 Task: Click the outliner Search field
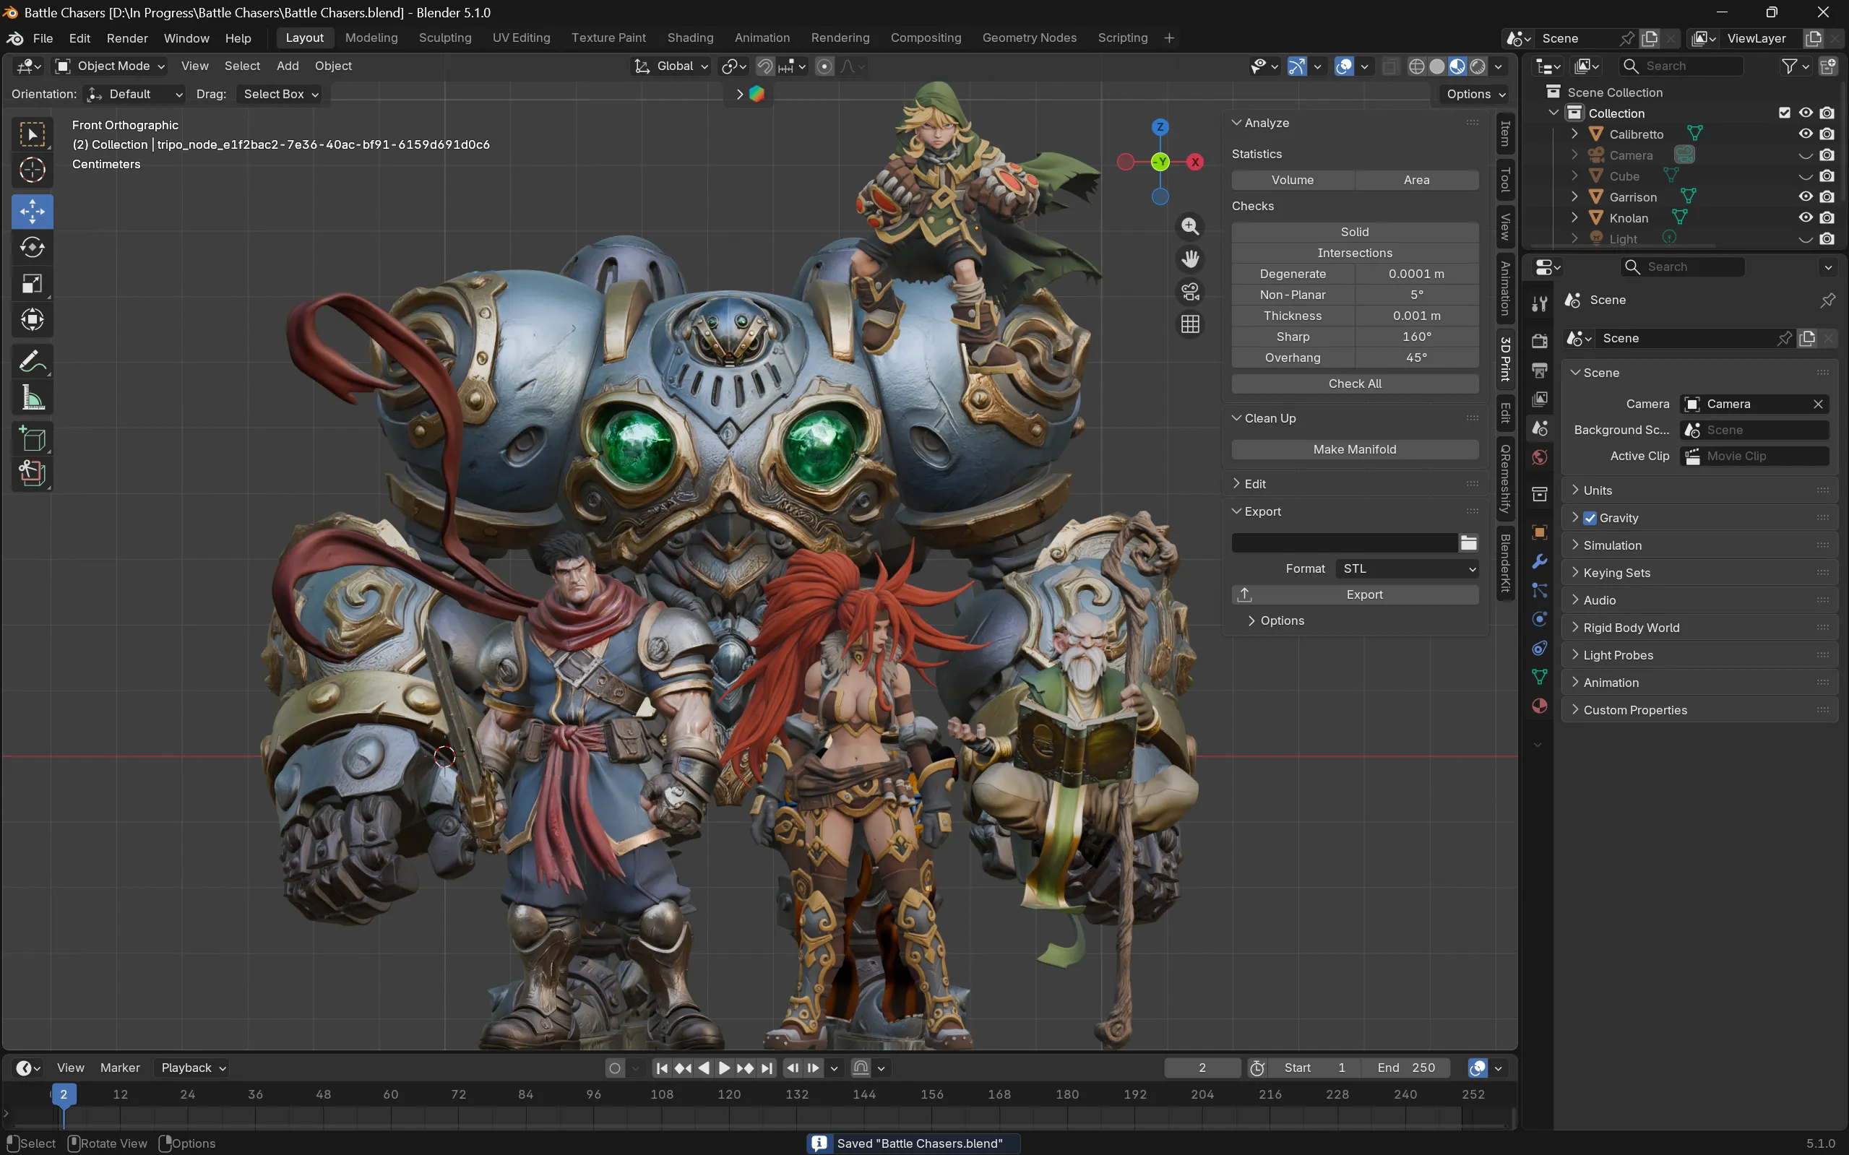1681,66
